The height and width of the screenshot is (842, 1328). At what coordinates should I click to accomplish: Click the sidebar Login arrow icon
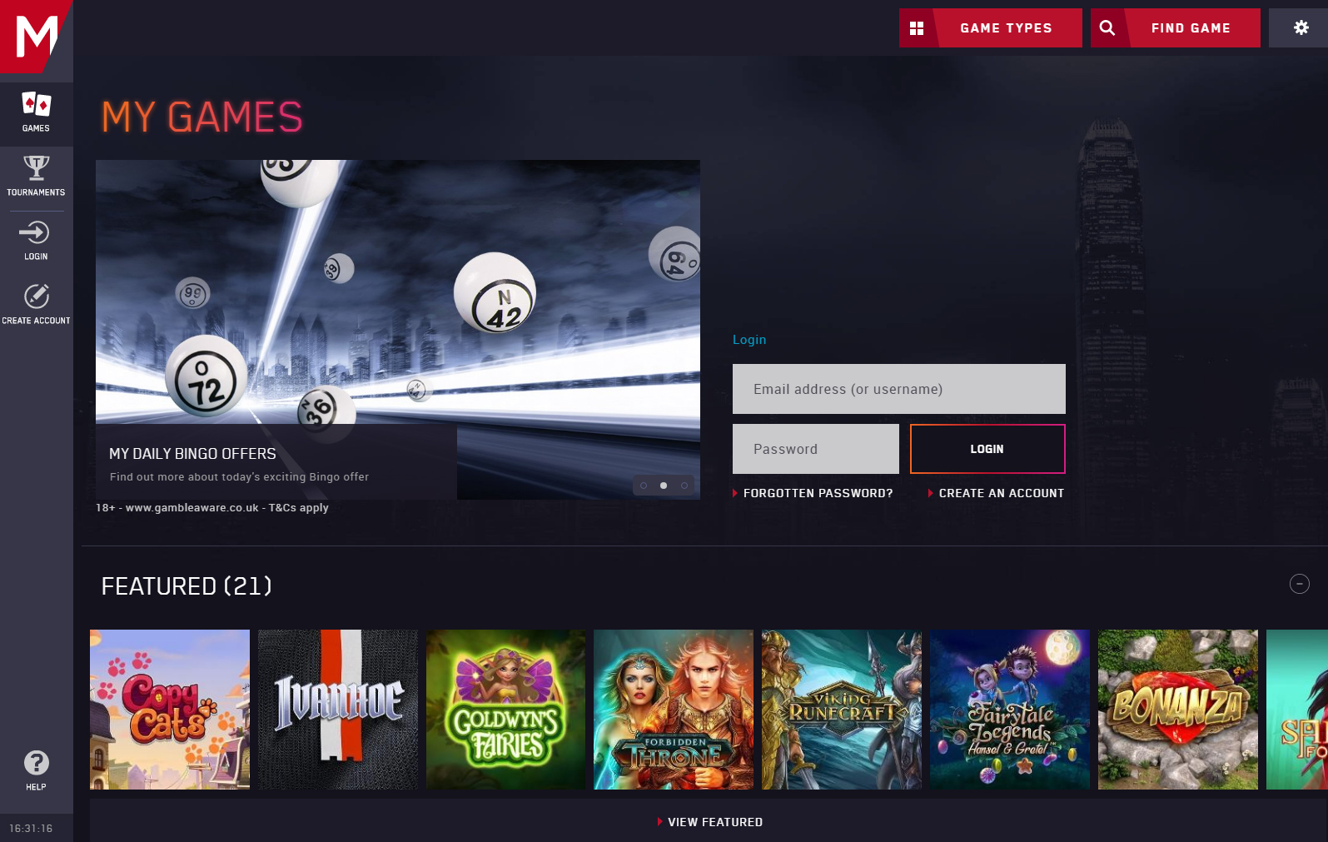[35, 233]
